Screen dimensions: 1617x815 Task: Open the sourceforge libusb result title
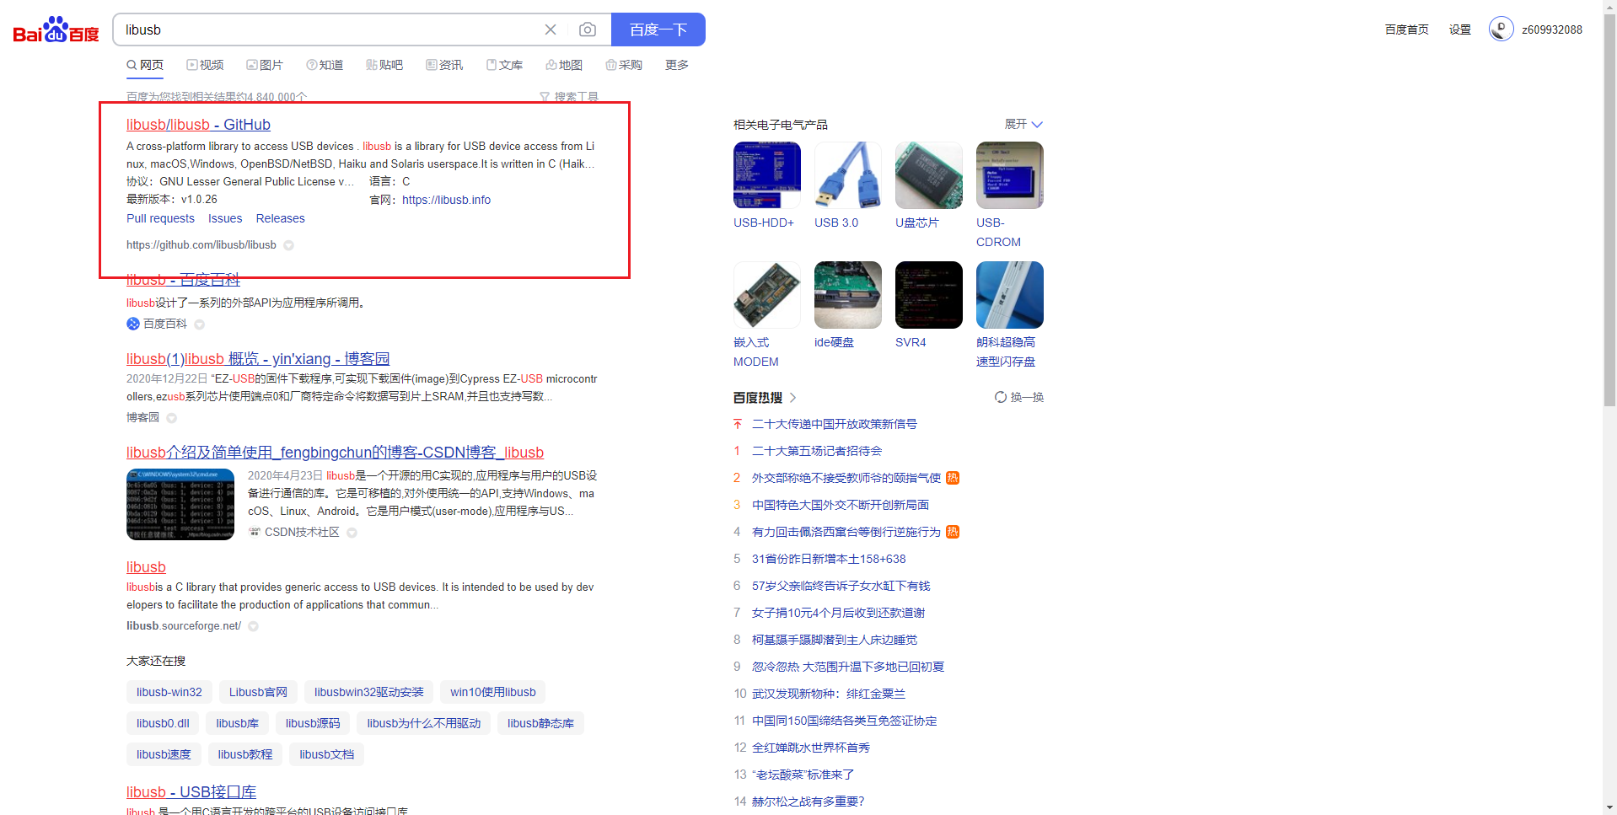click(146, 567)
